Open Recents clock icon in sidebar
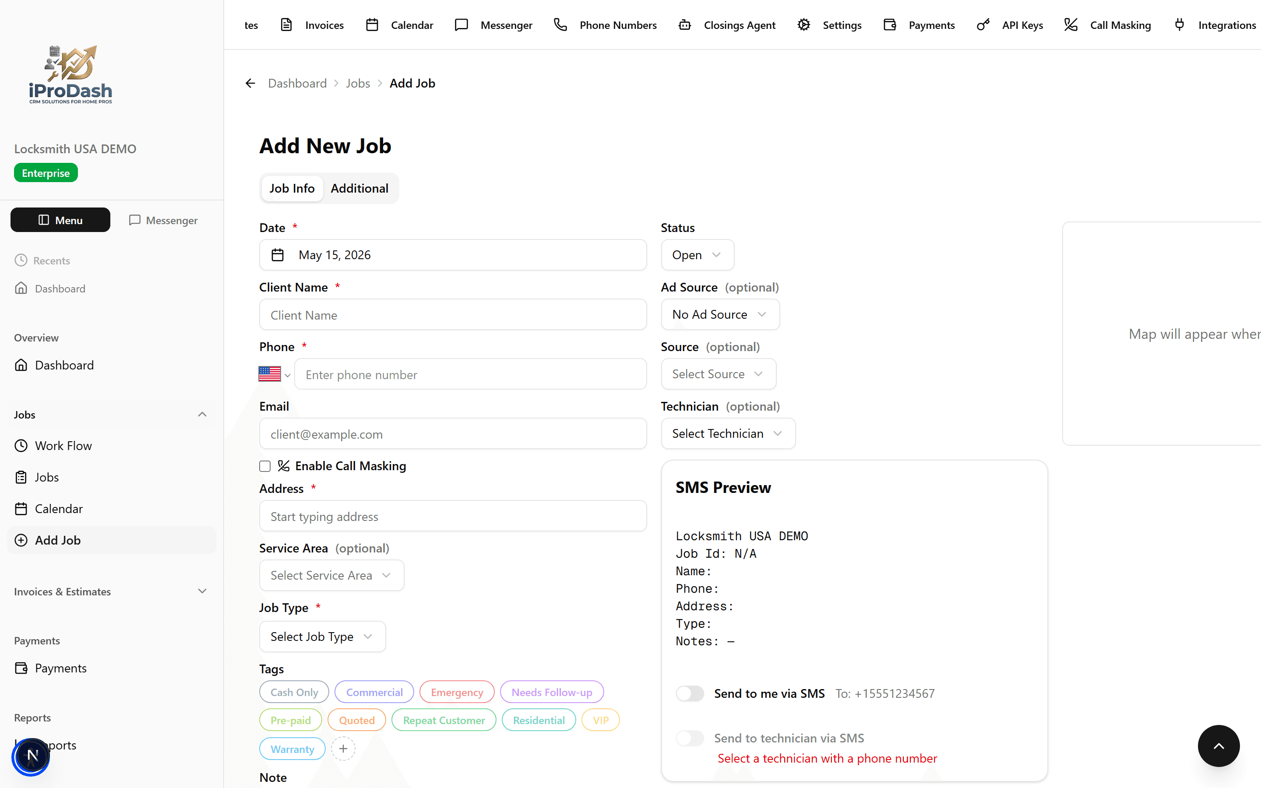Viewport: 1261px width, 788px height. (21, 260)
